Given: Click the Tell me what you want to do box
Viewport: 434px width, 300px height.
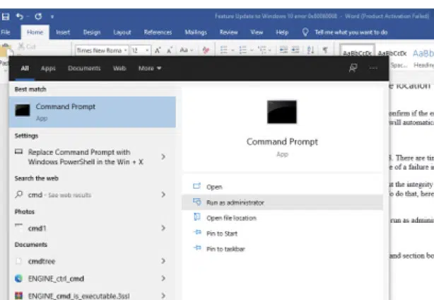Looking at the screenshot, I should pos(351,33).
